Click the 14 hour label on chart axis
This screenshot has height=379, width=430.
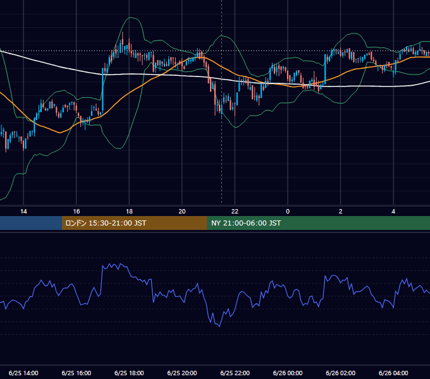pos(23,212)
